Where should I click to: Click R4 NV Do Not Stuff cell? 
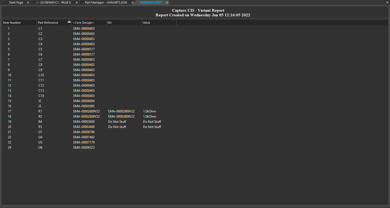pos(117,121)
